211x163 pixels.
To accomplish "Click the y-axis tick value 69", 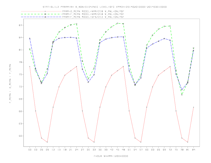I will (20, 99).
